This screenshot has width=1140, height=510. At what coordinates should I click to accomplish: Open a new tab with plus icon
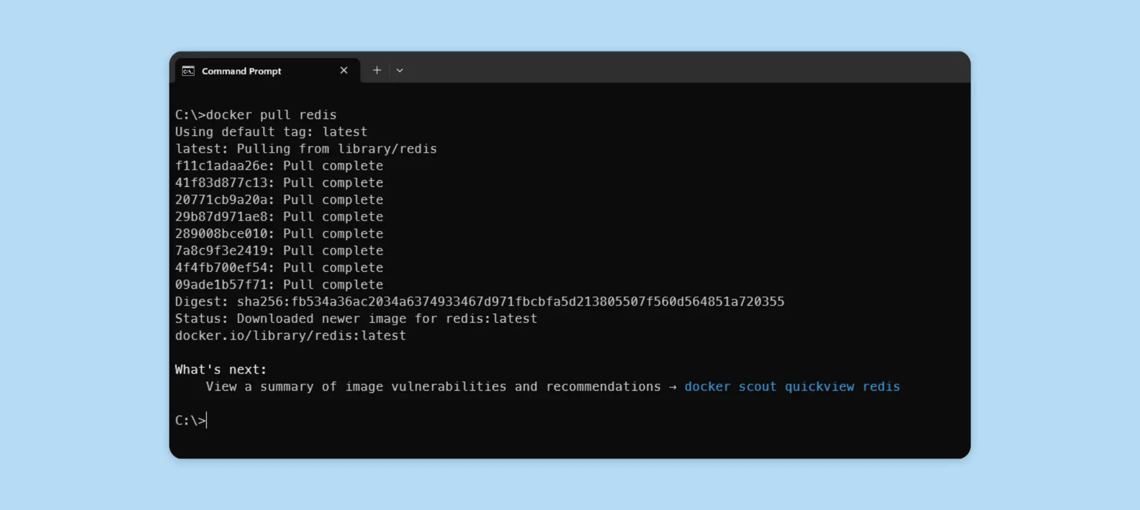coord(376,70)
